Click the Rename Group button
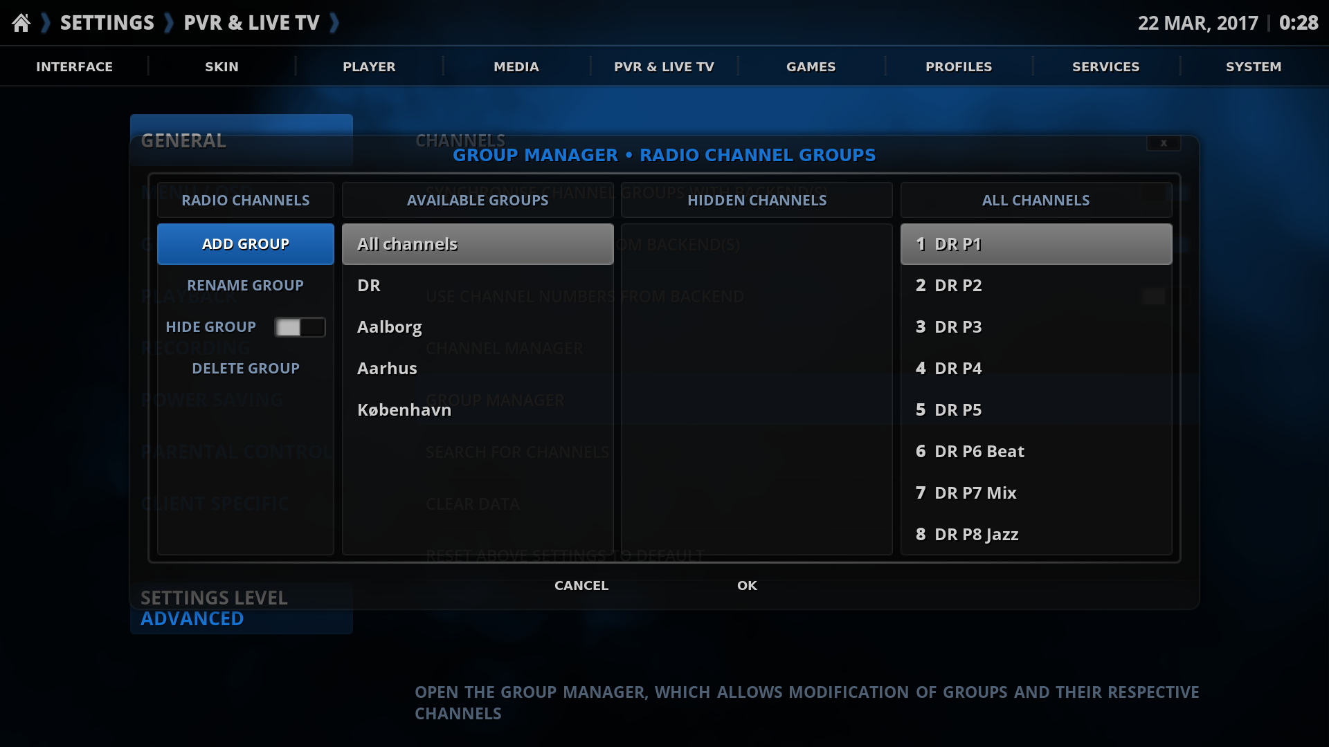The image size is (1329, 747). [246, 286]
